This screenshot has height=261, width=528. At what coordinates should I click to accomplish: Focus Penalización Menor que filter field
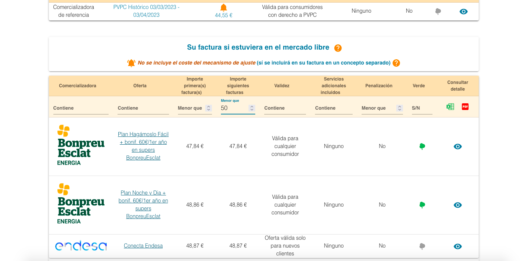pos(378,108)
